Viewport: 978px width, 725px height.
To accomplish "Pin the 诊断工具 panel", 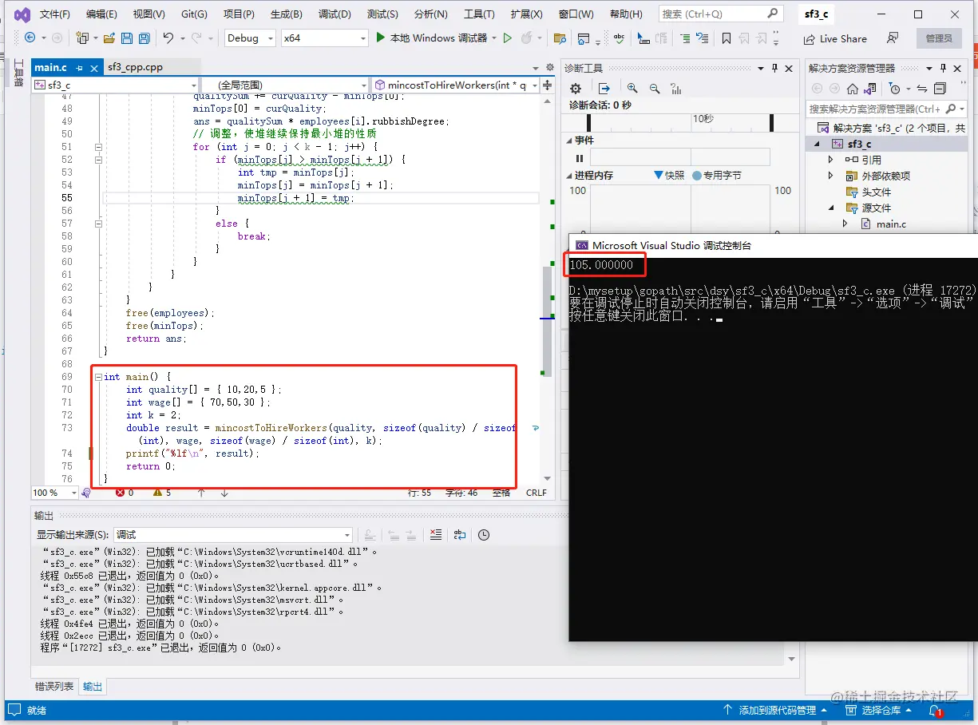I will 774,69.
